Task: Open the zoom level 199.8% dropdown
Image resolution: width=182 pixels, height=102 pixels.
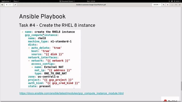Action: [x=157, y=5]
